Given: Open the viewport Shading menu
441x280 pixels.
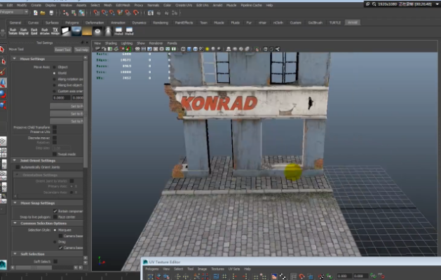Looking at the screenshot, I should (x=111, y=43).
